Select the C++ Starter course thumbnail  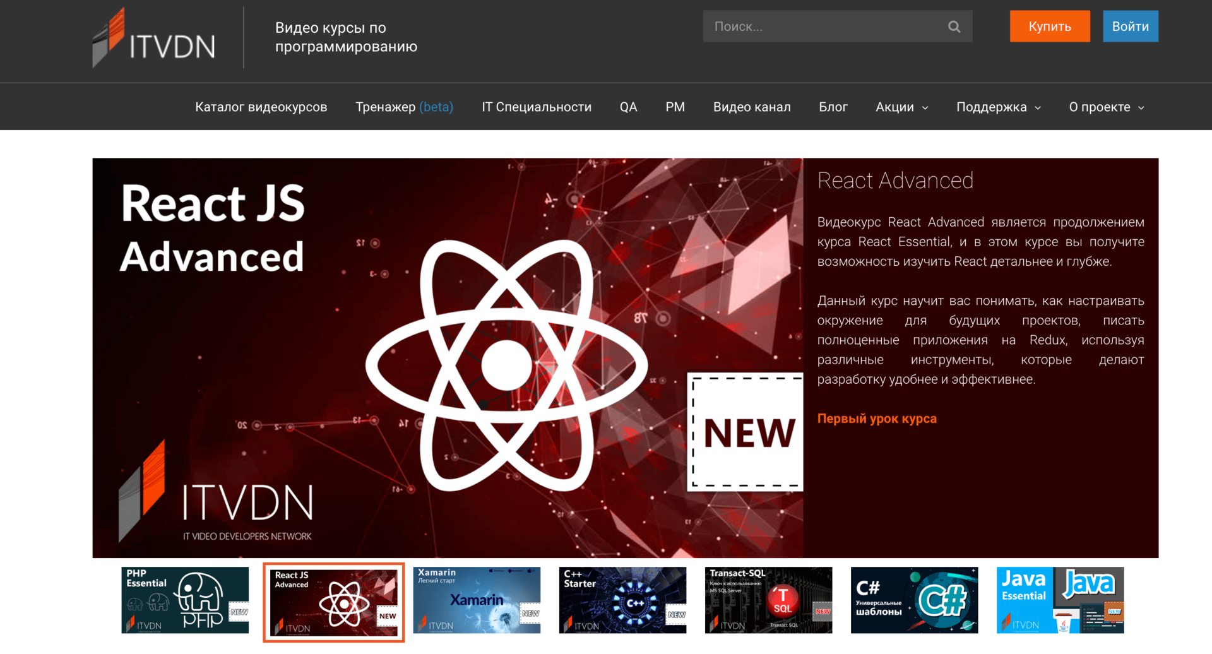tap(622, 600)
